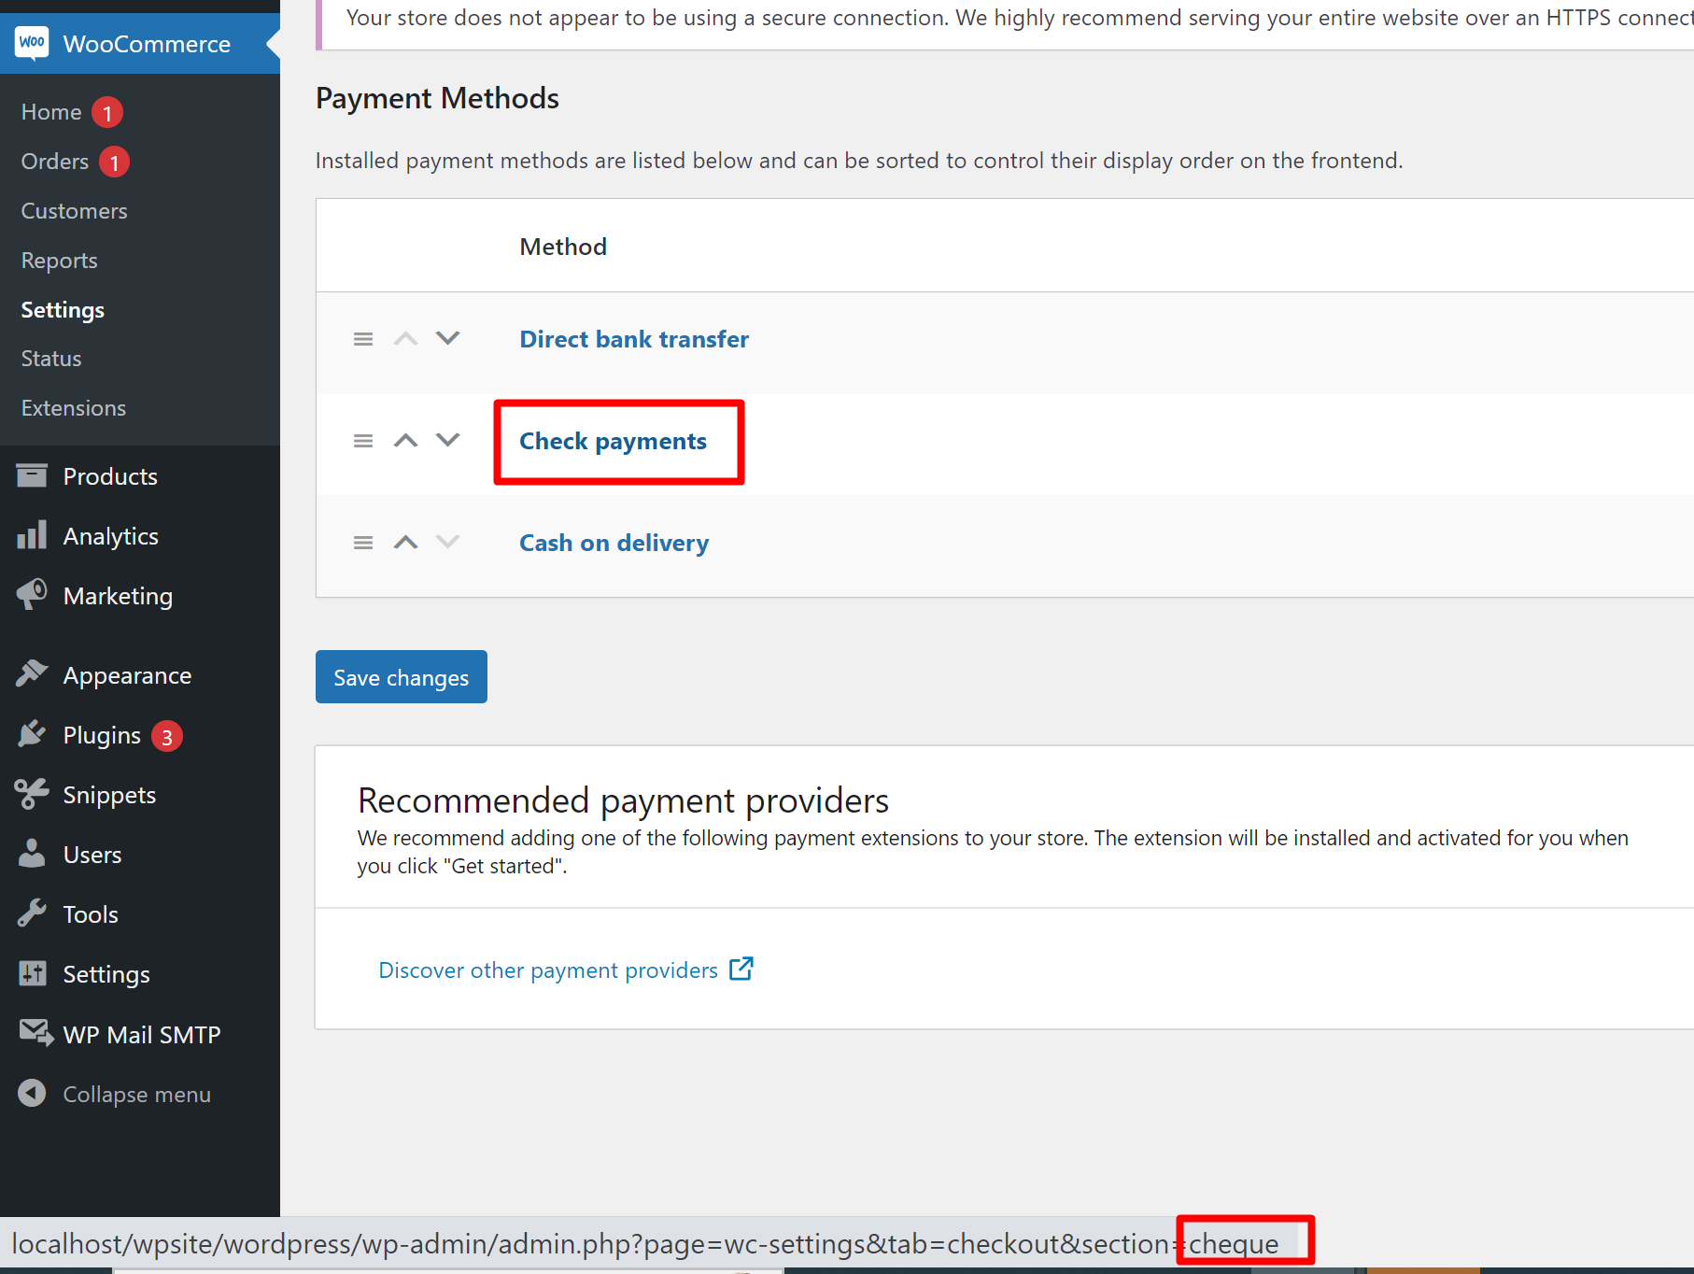Click external link icon next to payment providers
1694x1274 pixels.
[741, 969]
